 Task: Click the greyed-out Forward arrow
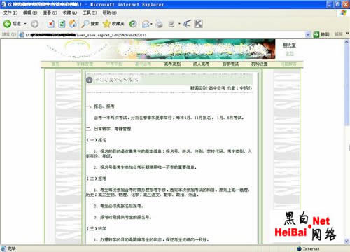click(34, 24)
